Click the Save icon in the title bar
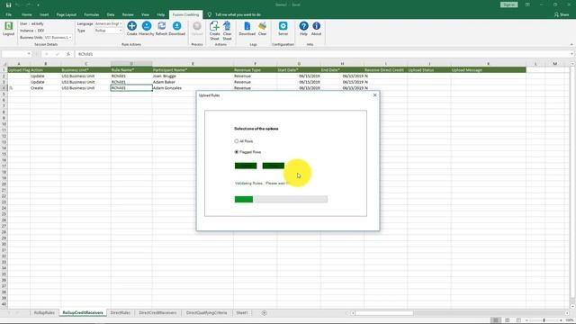Viewport: 576px width, 324px height. tap(8, 4)
